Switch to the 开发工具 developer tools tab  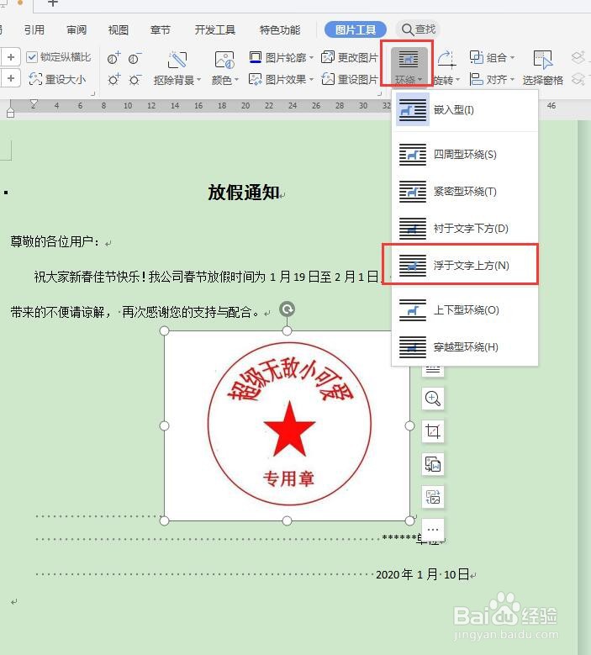pyautogui.click(x=215, y=29)
